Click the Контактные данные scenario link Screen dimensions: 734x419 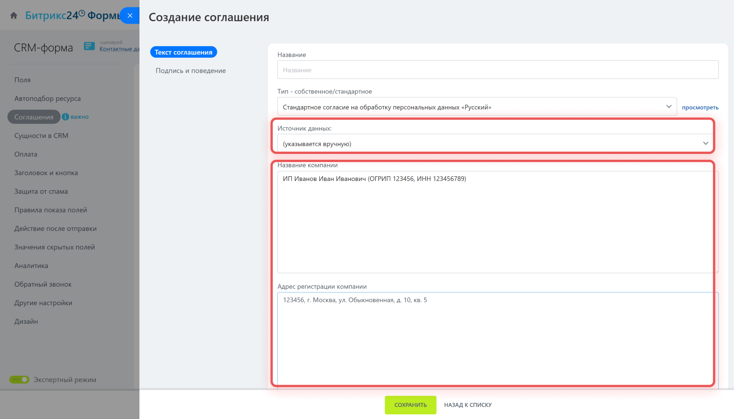coord(119,49)
